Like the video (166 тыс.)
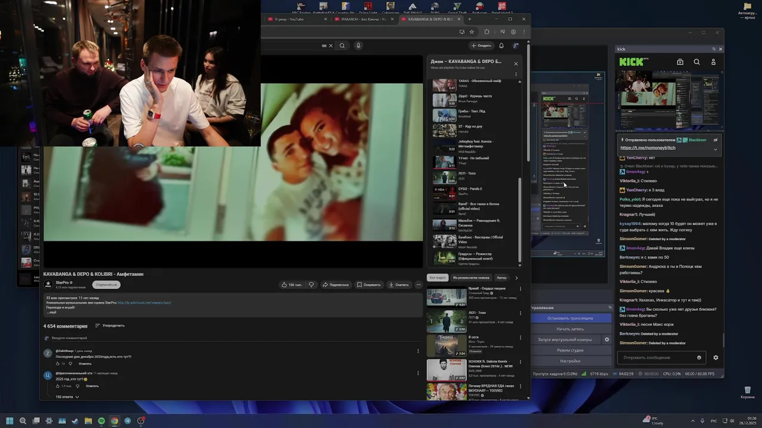762x428 pixels. click(292, 285)
